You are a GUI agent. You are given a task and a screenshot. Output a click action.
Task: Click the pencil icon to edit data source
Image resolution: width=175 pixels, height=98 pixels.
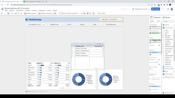(150, 27)
